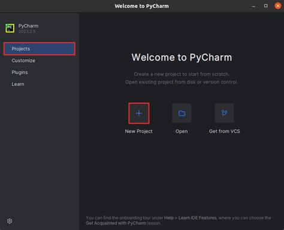Click 'Help > Learn IDE Features' text

[x=191, y=218]
